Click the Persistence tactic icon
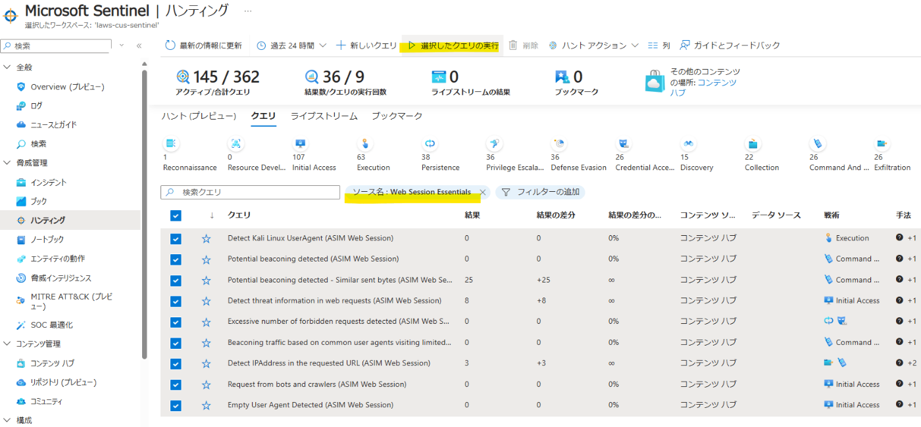The height and width of the screenshot is (427, 921). (430, 143)
